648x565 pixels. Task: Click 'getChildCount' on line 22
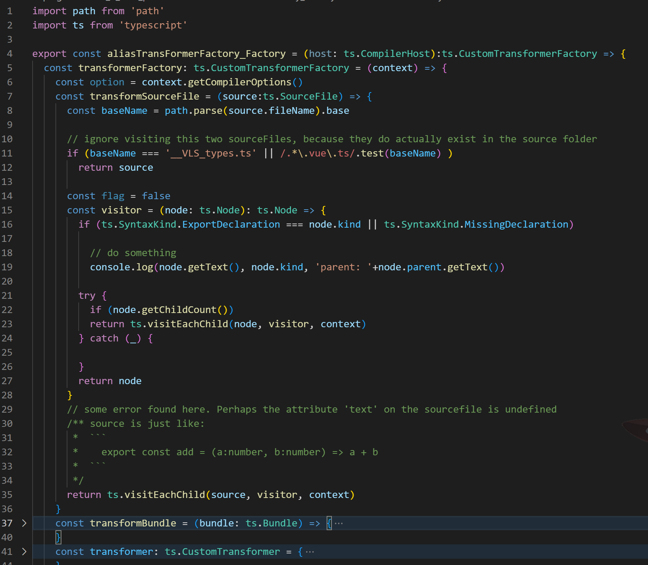(179, 310)
